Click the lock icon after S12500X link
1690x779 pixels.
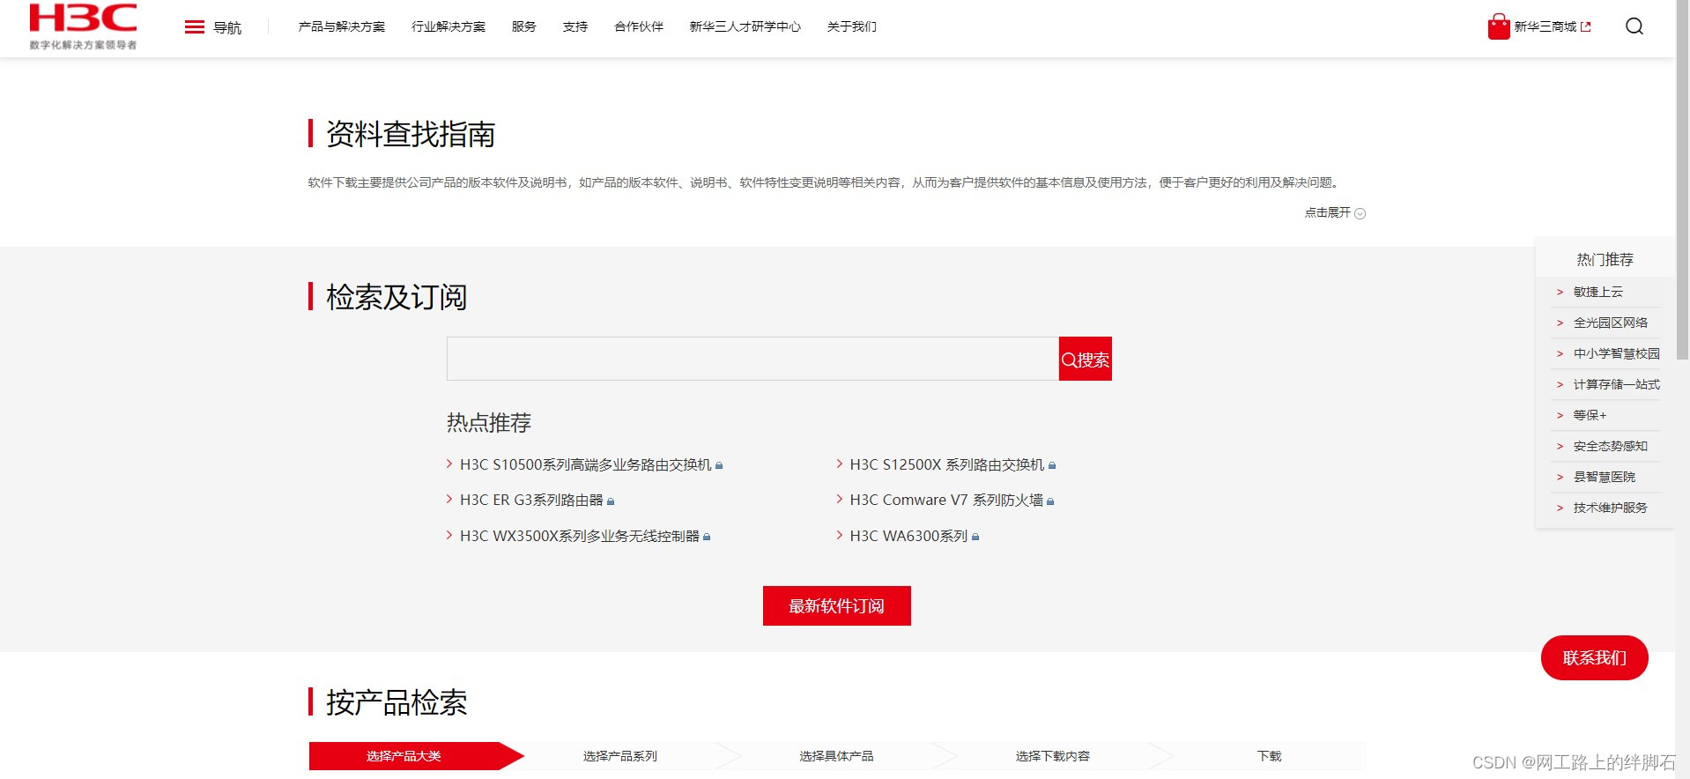tap(1052, 465)
